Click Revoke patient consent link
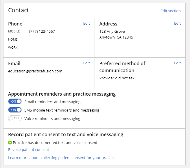The image size is (190, 168). [x=29, y=150]
